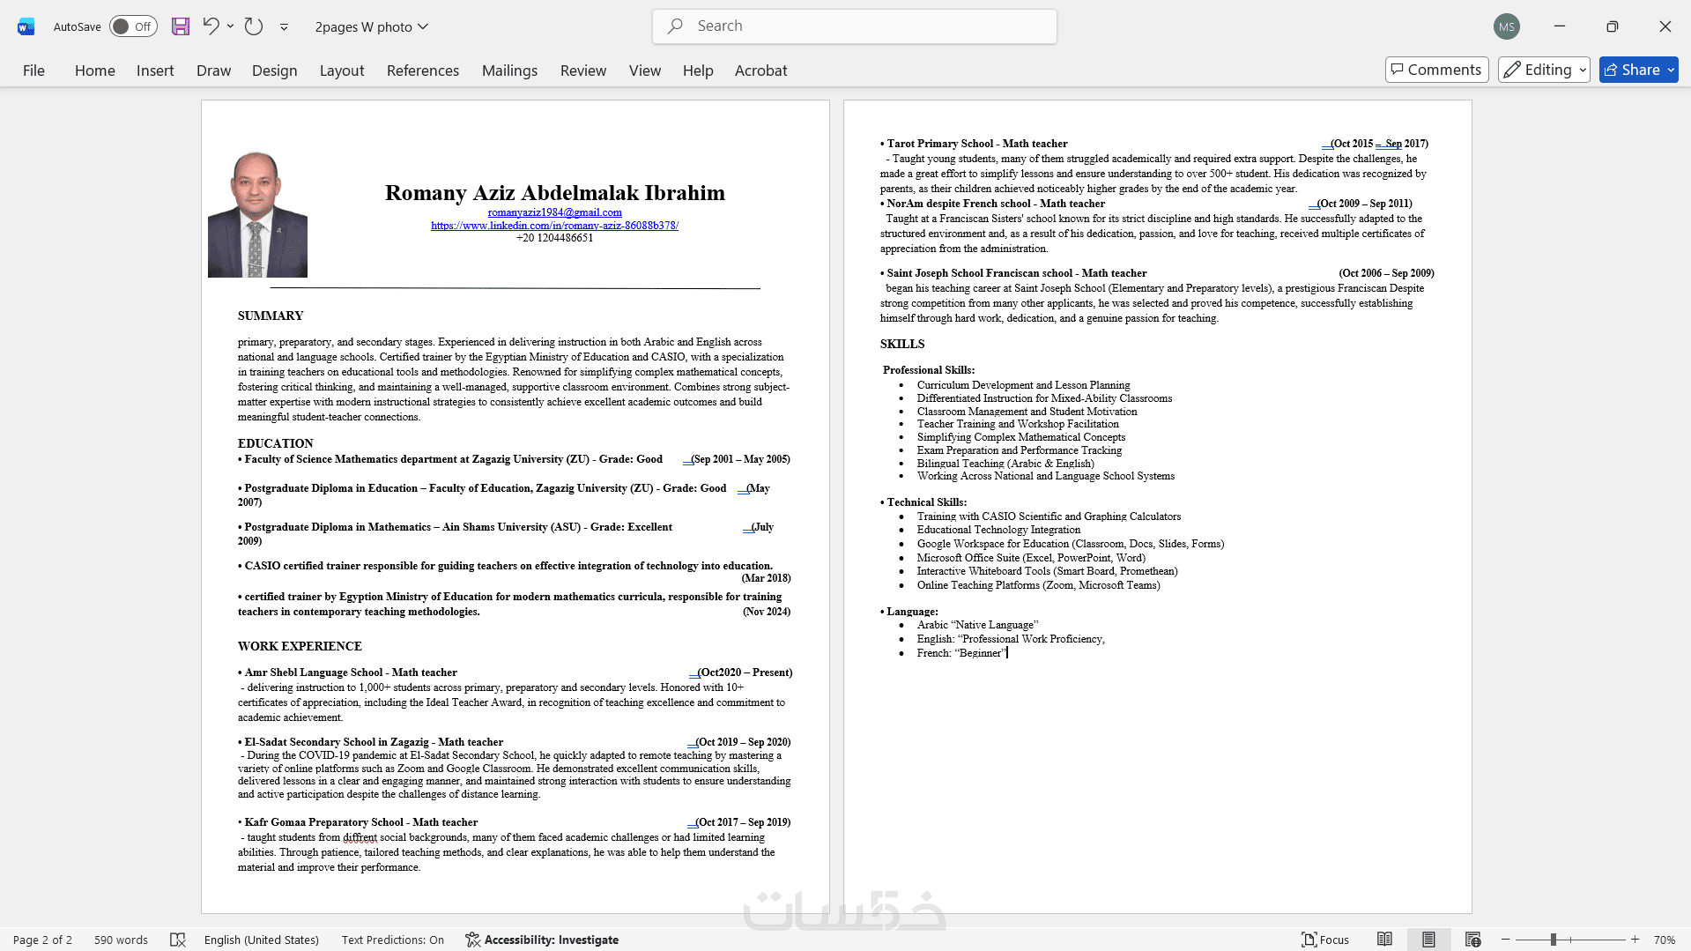
Task: Click the 'Curriculum Development and Lesson Planning' bullet
Action: [1023, 385]
